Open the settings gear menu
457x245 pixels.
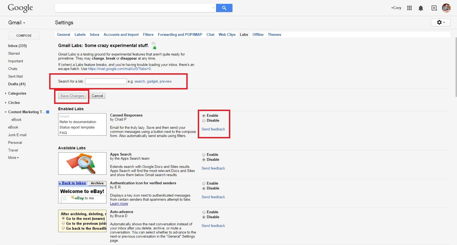(440, 22)
